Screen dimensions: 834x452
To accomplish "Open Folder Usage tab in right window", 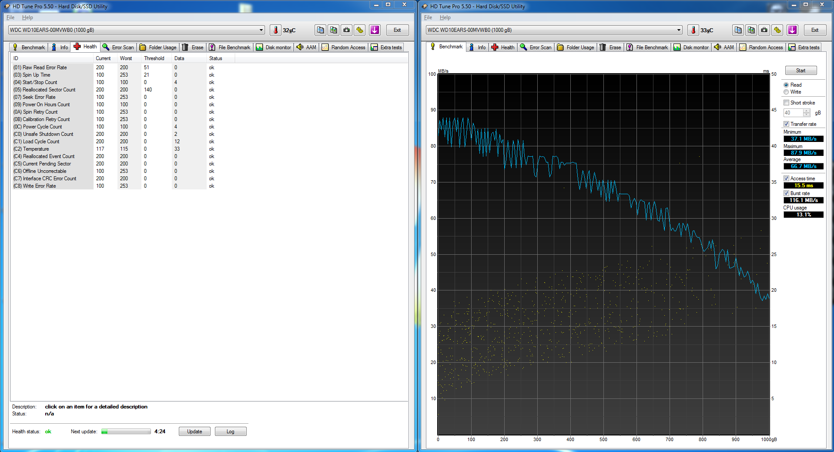I will pos(576,47).
